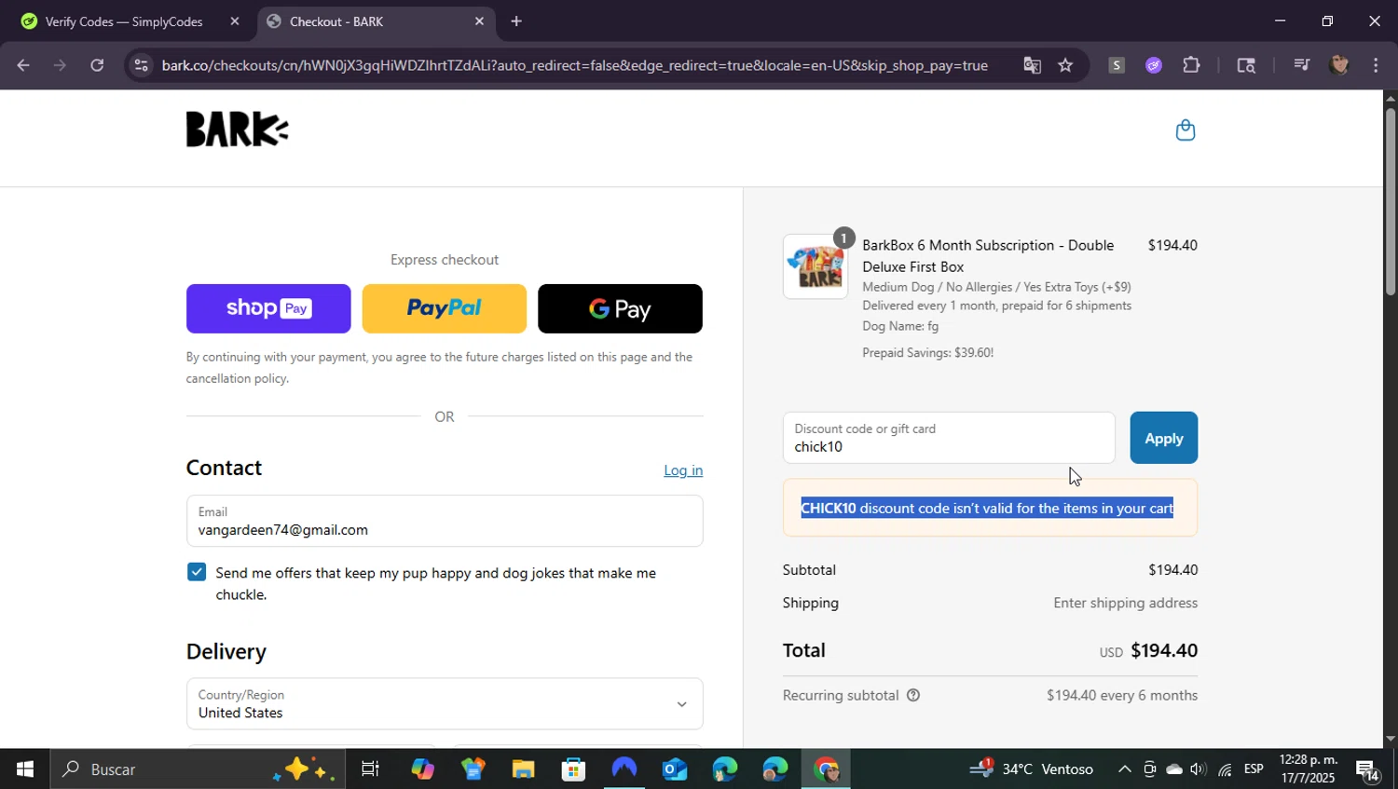View site information icon in address bar
The image size is (1398, 789).
[x=141, y=65]
